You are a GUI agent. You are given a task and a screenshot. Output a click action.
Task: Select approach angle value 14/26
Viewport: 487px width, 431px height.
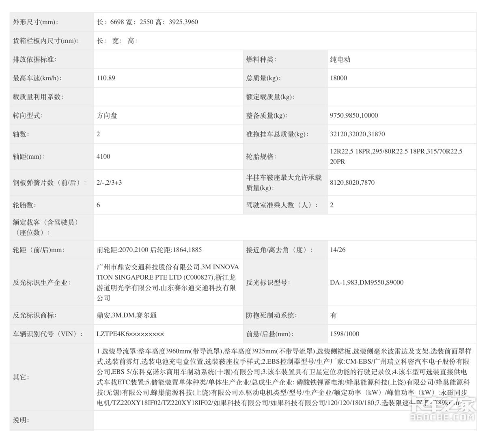(338, 250)
